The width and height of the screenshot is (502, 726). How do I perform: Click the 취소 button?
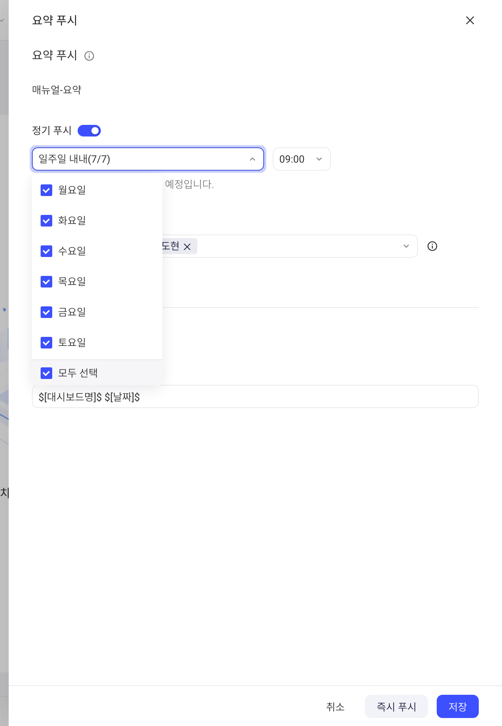point(335,706)
